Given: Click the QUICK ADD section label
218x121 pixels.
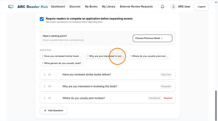Looking at the screenshot, I should pos(45,50).
